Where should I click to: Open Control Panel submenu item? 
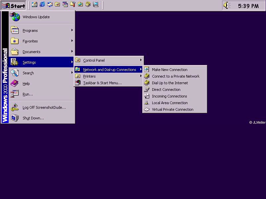pyautogui.click(x=109, y=60)
